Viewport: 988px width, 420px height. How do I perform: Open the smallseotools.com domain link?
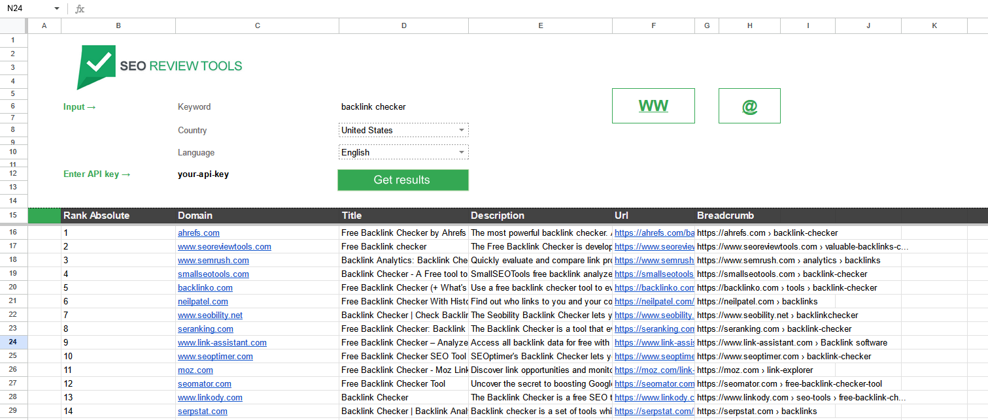[x=213, y=274]
